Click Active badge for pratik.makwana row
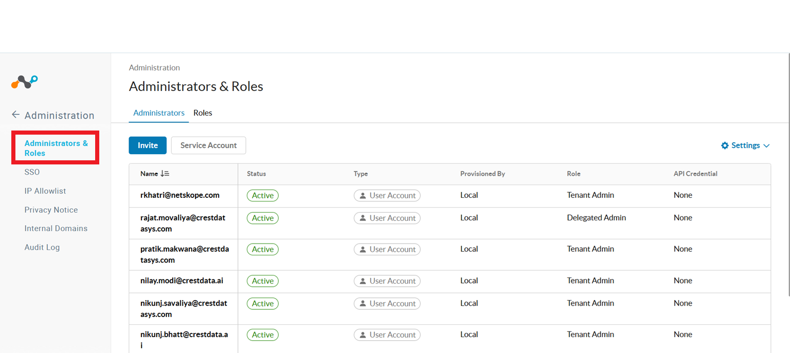The width and height of the screenshot is (790, 353). [263, 249]
